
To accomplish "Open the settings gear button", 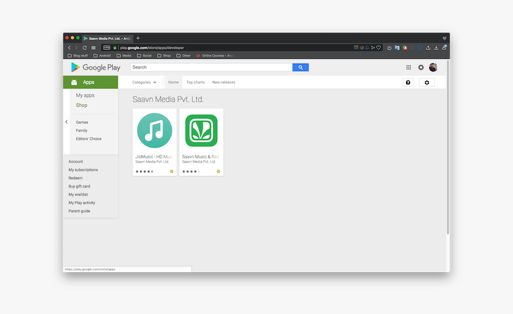I will pos(427,83).
